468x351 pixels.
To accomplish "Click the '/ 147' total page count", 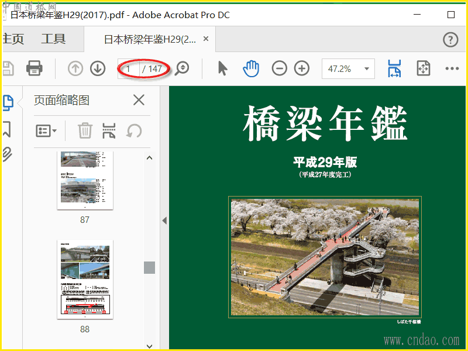I will (x=152, y=69).
